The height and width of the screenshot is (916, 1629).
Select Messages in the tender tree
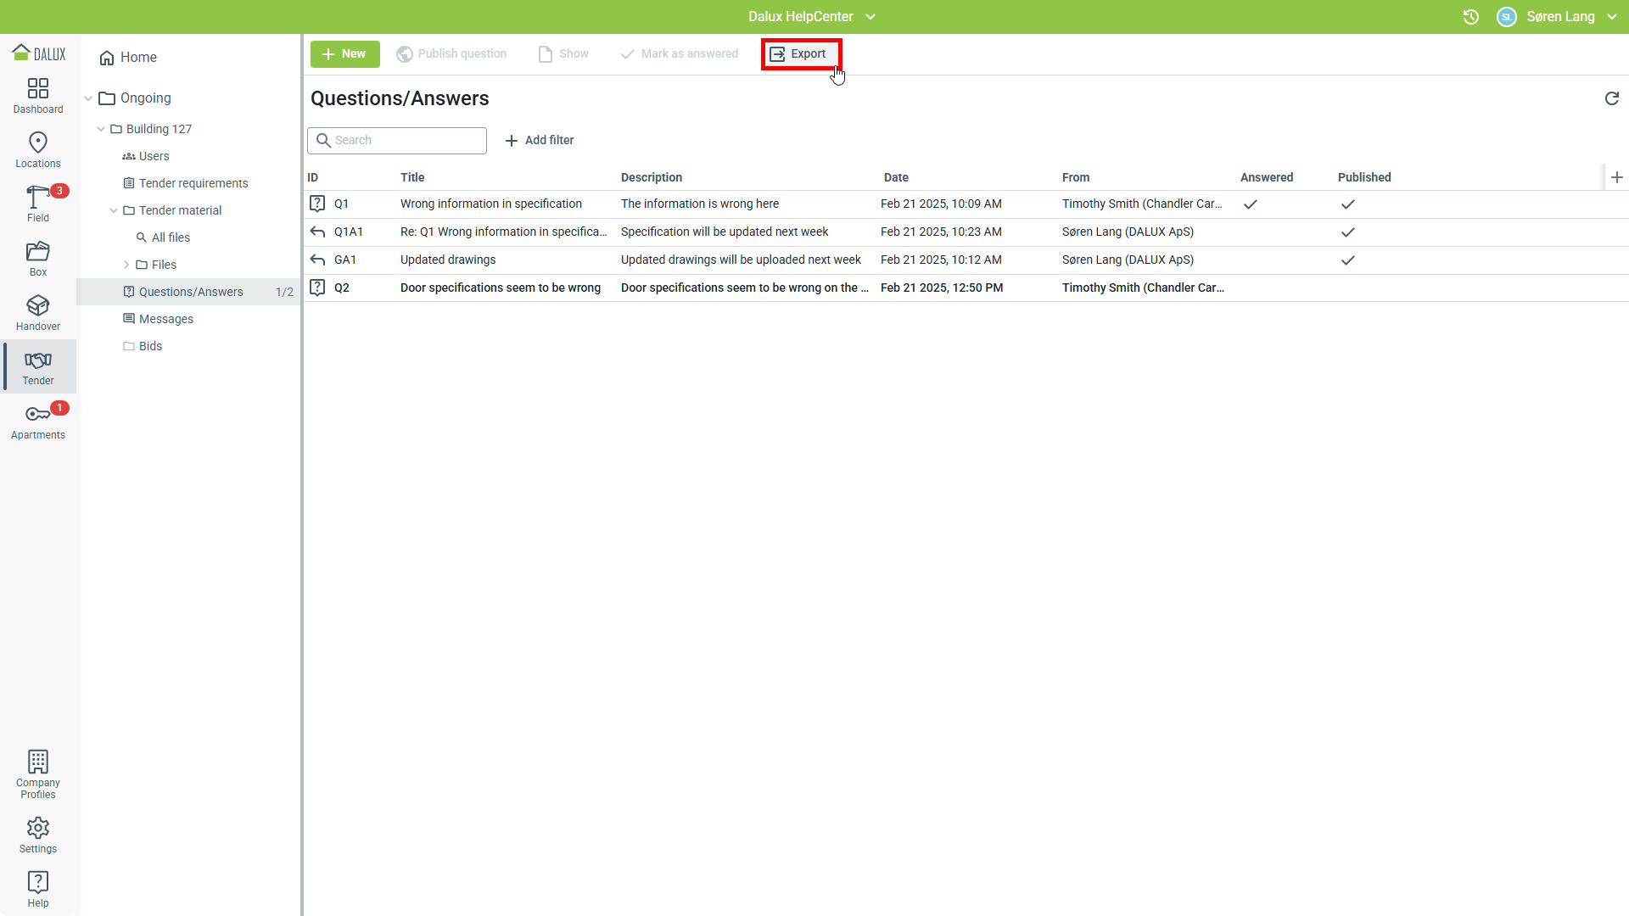click(x=166, y=319)
